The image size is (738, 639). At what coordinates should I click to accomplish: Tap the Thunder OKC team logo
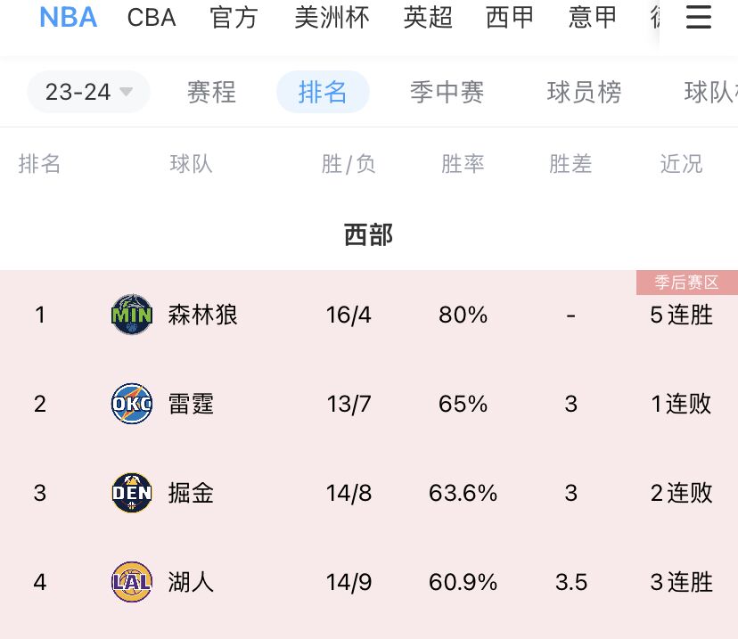point(132,403)
